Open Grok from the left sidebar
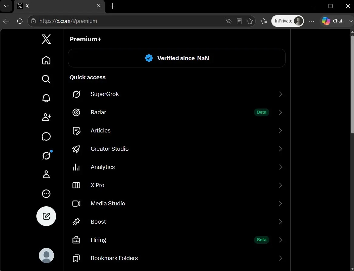This screenshot has width=354, height=271. click(x=46, y=155)
